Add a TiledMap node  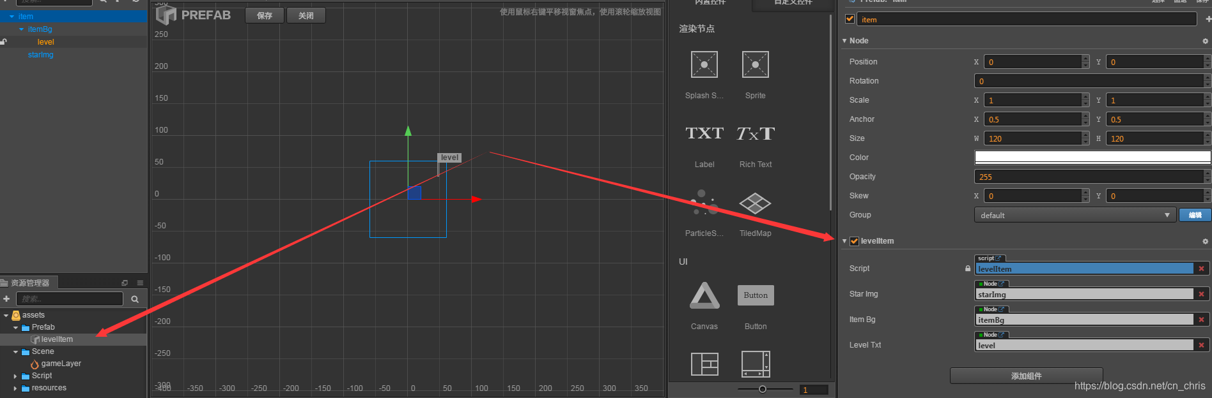(755, 203)
